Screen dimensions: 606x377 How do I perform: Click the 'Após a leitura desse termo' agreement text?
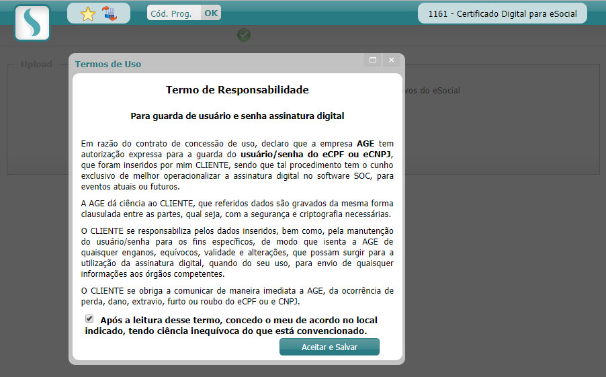[x=230, y=325]
